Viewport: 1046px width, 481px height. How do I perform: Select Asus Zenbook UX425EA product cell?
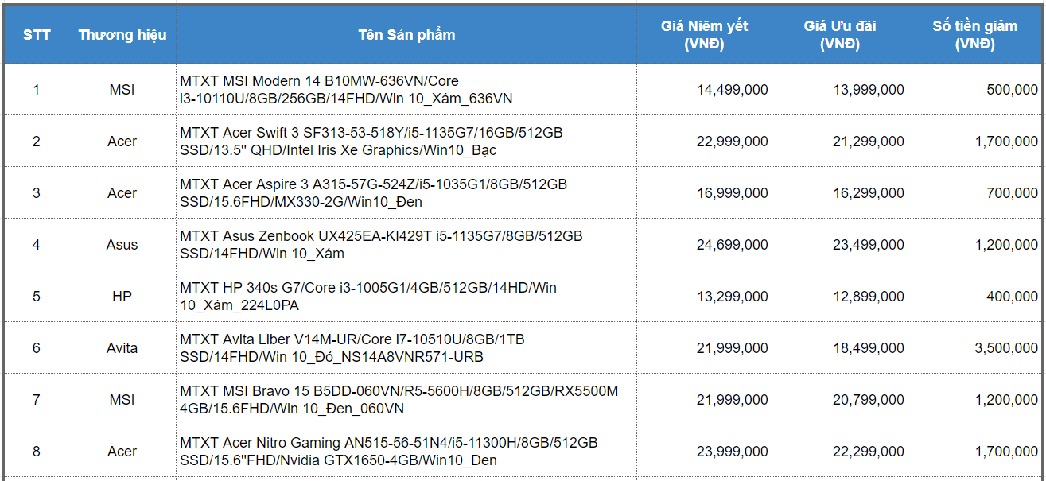coord(406,245)
